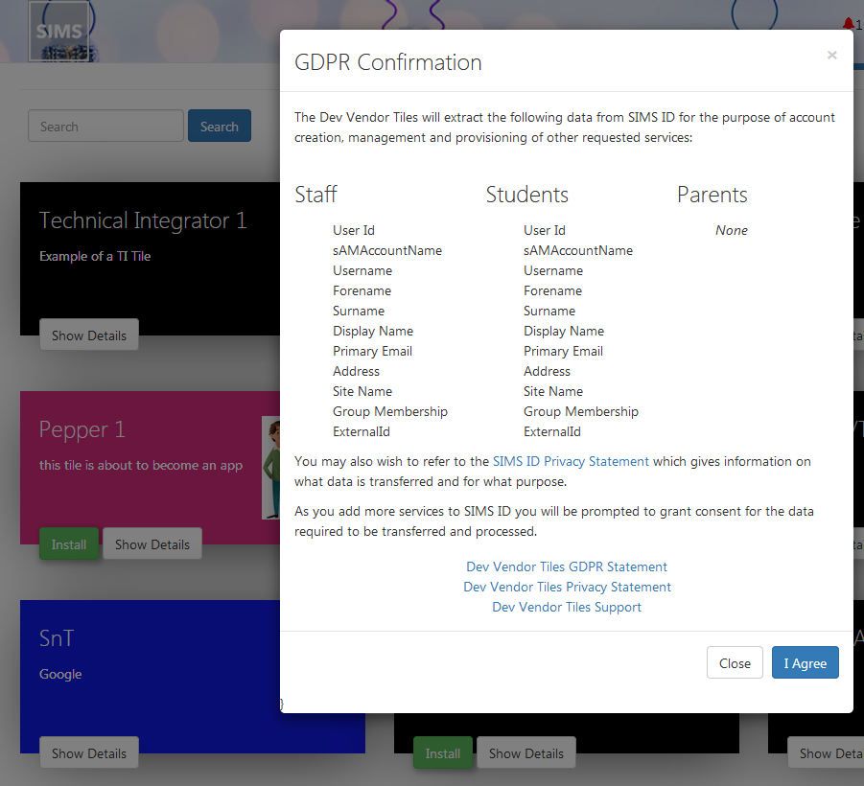Open Dev Vendor Tiles Privacy Statement link
The image size is (864, 786).
[x=567, y=587]
